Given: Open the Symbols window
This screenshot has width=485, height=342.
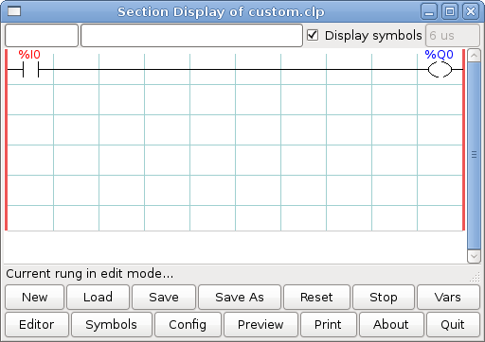Looking at the screenshot, I should pyautogui.click(x=112, y=324).
